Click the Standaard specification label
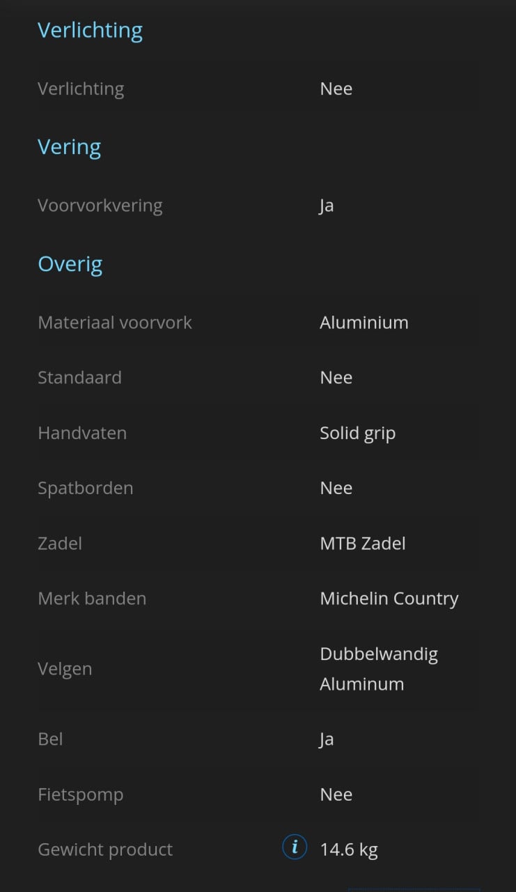This screenshot has width=516, height=892. (x=79, y=378)
